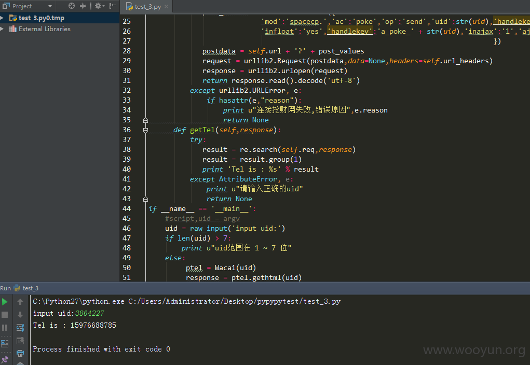Click the Collapse All icon in Project panel
The width and height of the screenshot is (530, 365).
[83, 6]
